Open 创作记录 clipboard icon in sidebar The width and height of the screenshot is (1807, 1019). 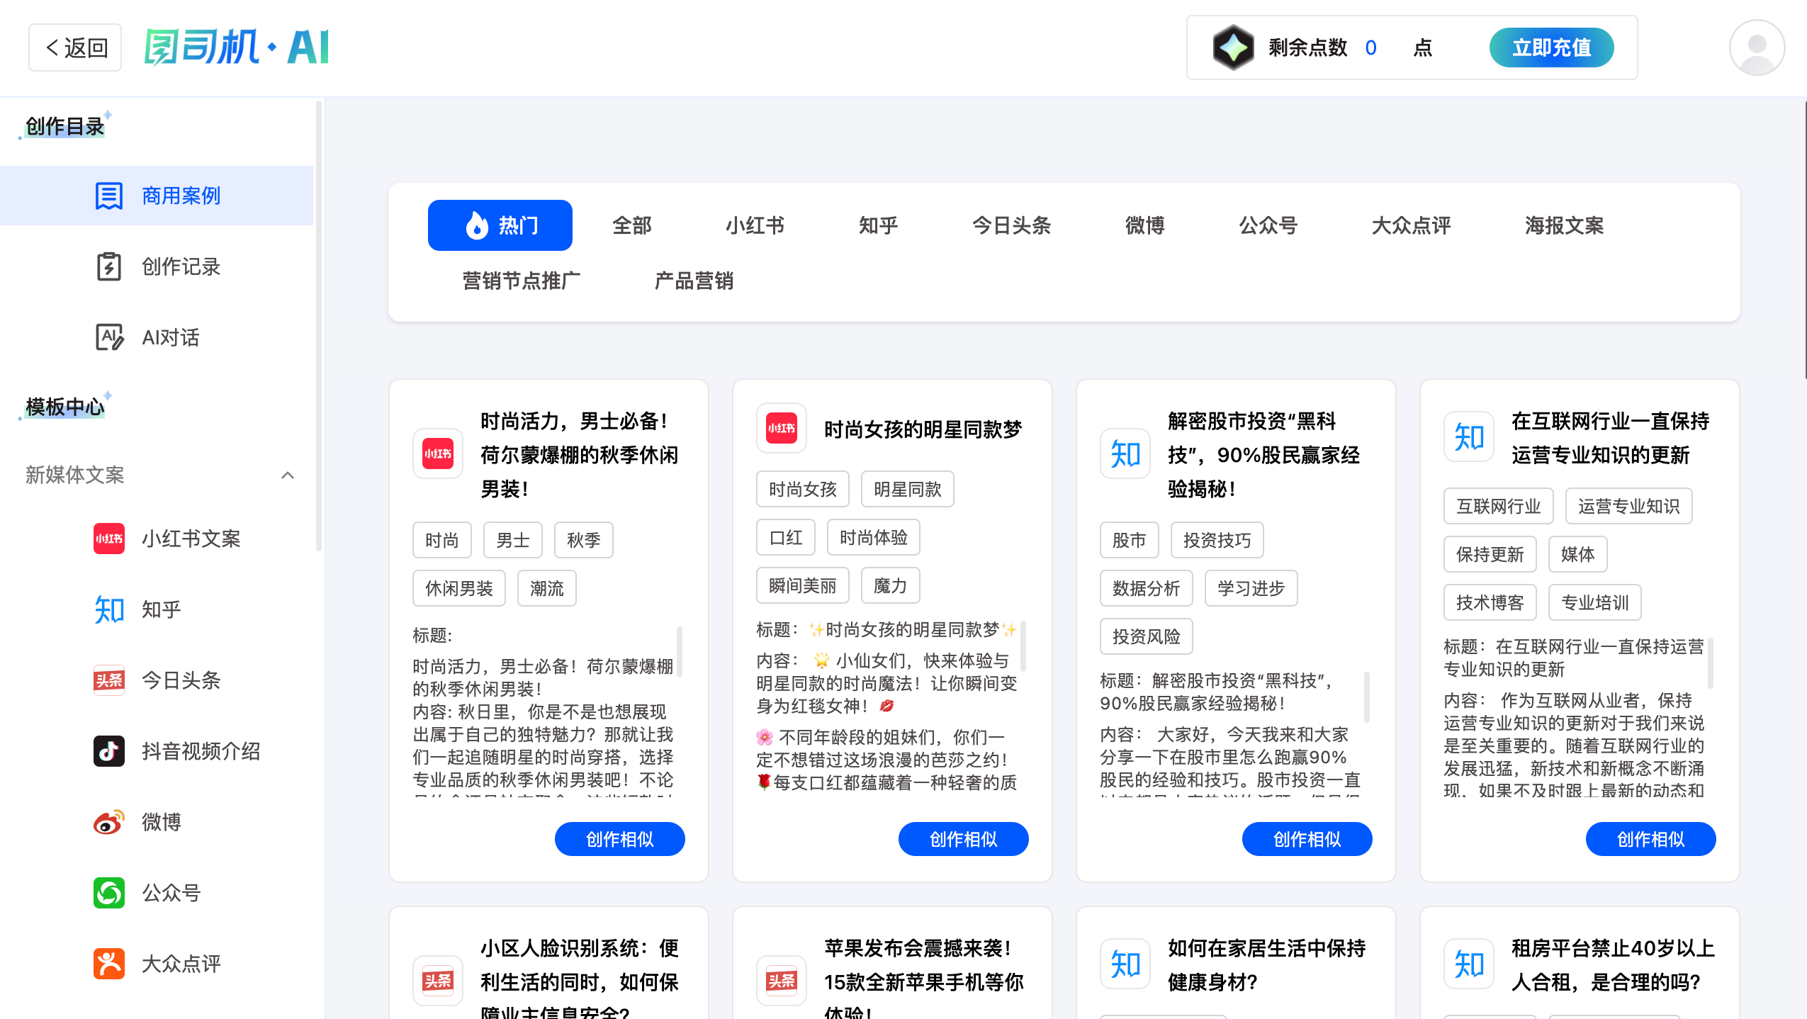coord(109,266)
